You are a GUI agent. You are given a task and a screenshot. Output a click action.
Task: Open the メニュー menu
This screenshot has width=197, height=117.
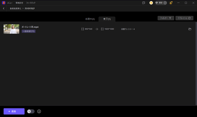(x=10, y=3)
